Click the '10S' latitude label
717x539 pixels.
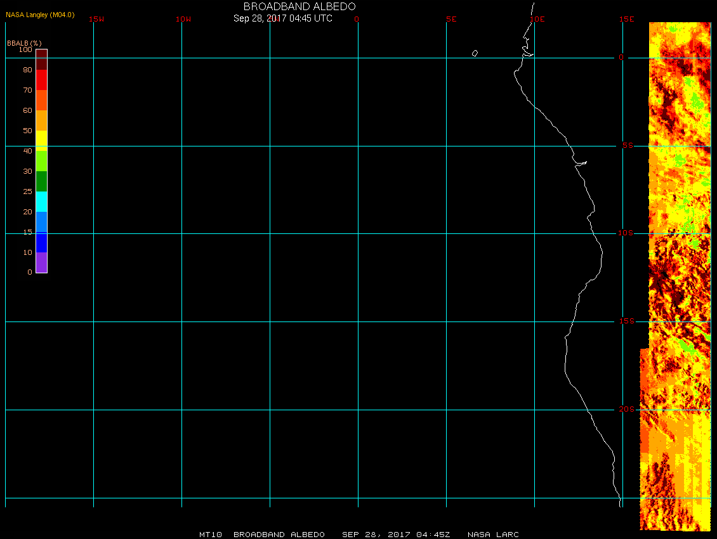coord(626,233)
